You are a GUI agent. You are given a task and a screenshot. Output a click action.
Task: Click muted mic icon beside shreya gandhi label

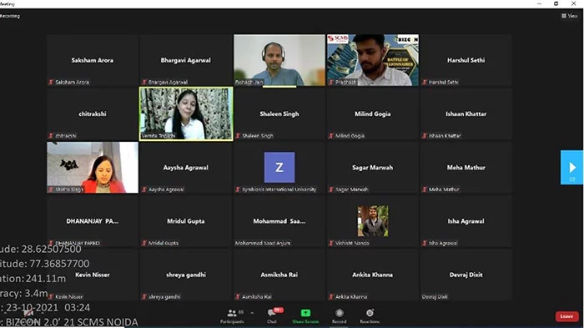click(144, 296)
